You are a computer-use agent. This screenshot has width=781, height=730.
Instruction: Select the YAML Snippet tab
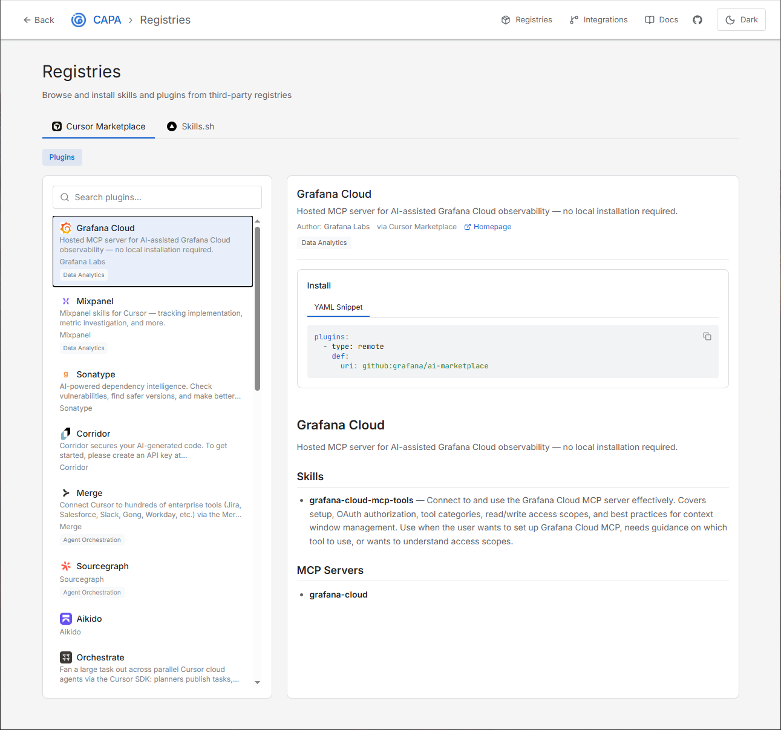(x=338, y=307)
